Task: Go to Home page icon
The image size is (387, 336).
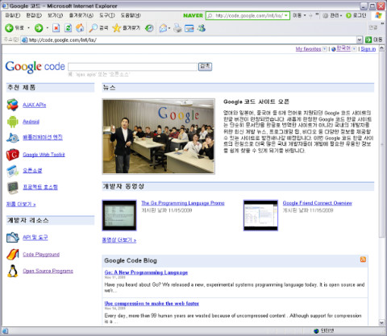Action: [x=80, y=28]
